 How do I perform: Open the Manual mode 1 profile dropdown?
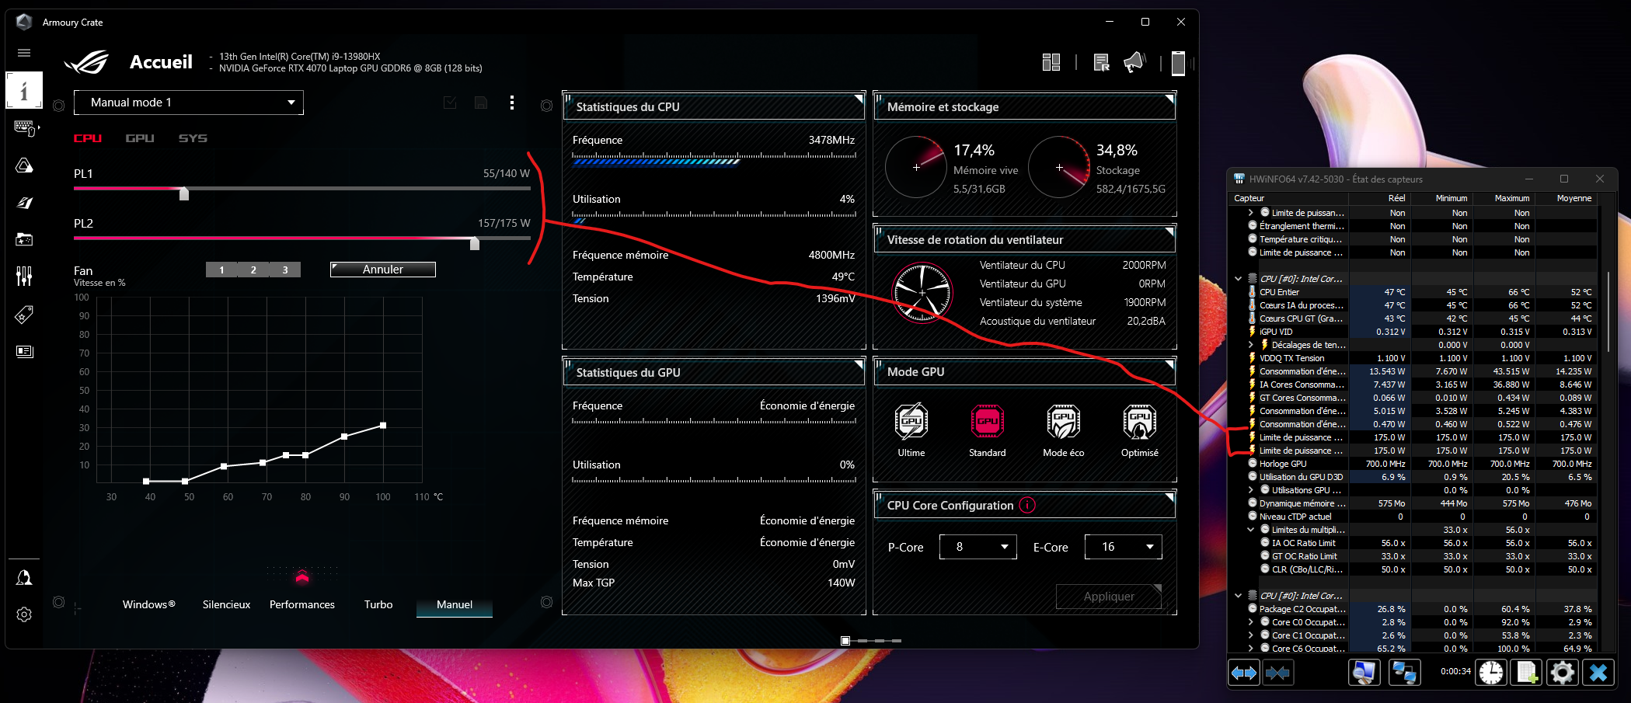[189, 103]
